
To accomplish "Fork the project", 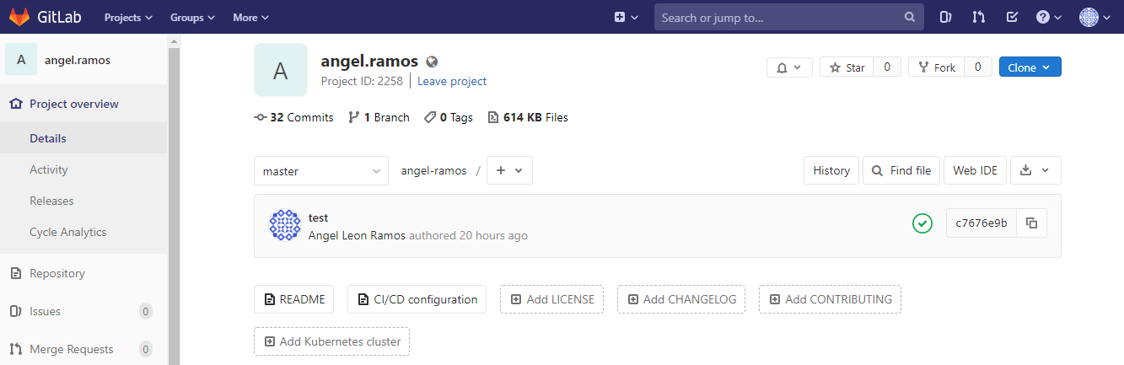I will pos(936,67).
